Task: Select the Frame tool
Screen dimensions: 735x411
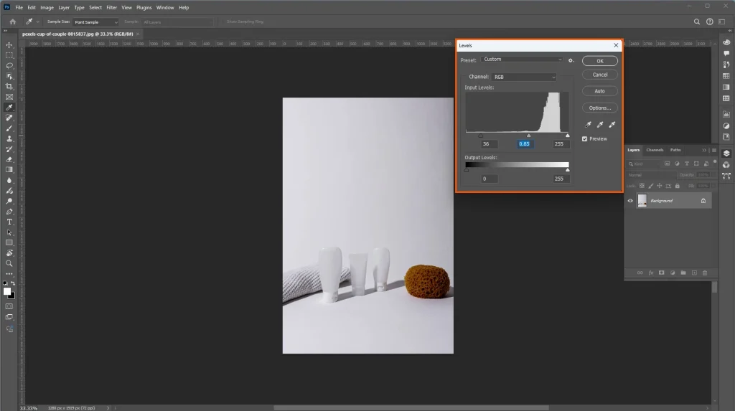Action: (x=9, y=97)
